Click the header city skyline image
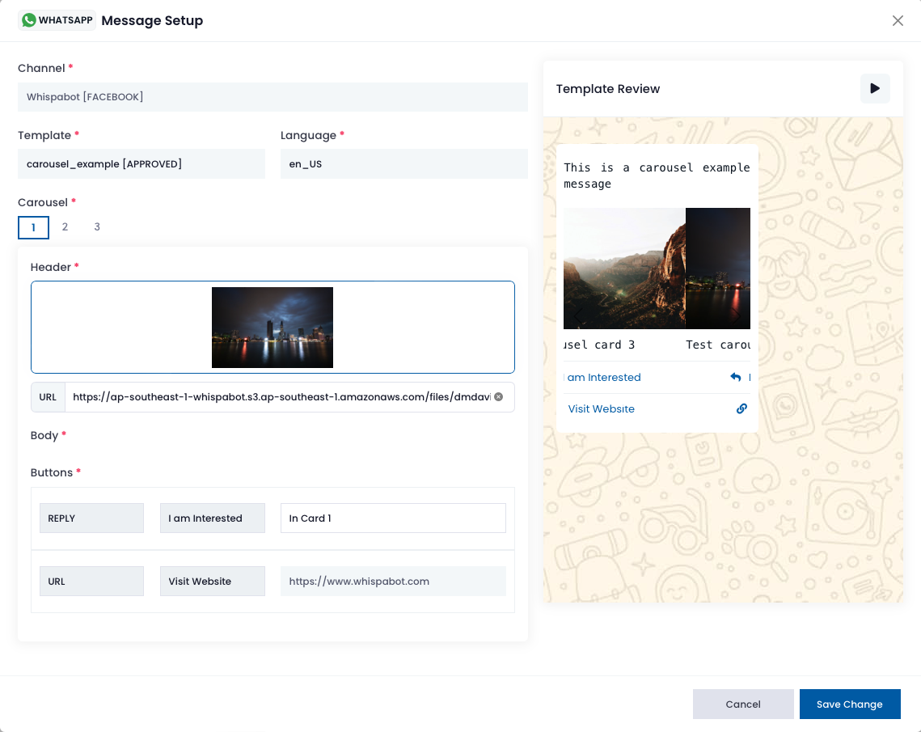Viewport: 921px width, 732px height. pyautogui.click(x=272, y=328)
